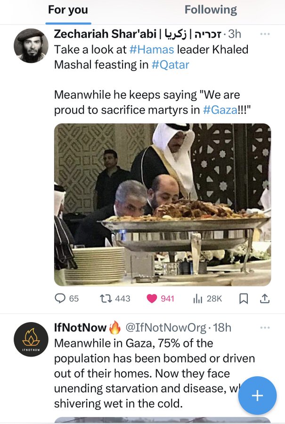The image size is (285, 424).
Task: View analytics showing 28K views
Action: coord(198,298)
